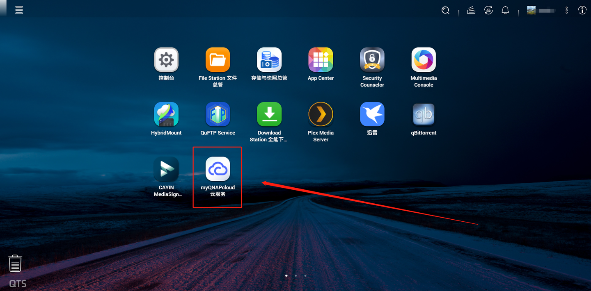Launch HybridMount app
Image resolution: width=591 pixels, height=291 pixels.
[x=166, y=114]
